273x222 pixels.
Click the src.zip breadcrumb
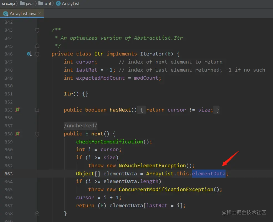(x=8, y=4)
